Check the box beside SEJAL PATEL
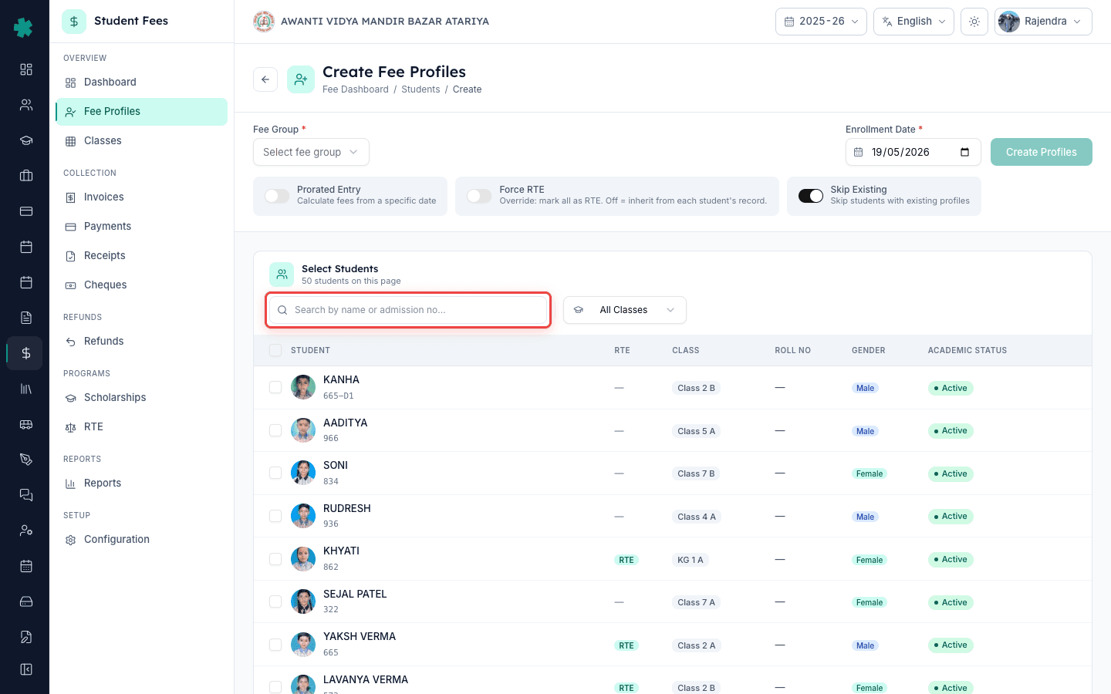This screenshot has height=694, width=1111. (x=275, y=601)
